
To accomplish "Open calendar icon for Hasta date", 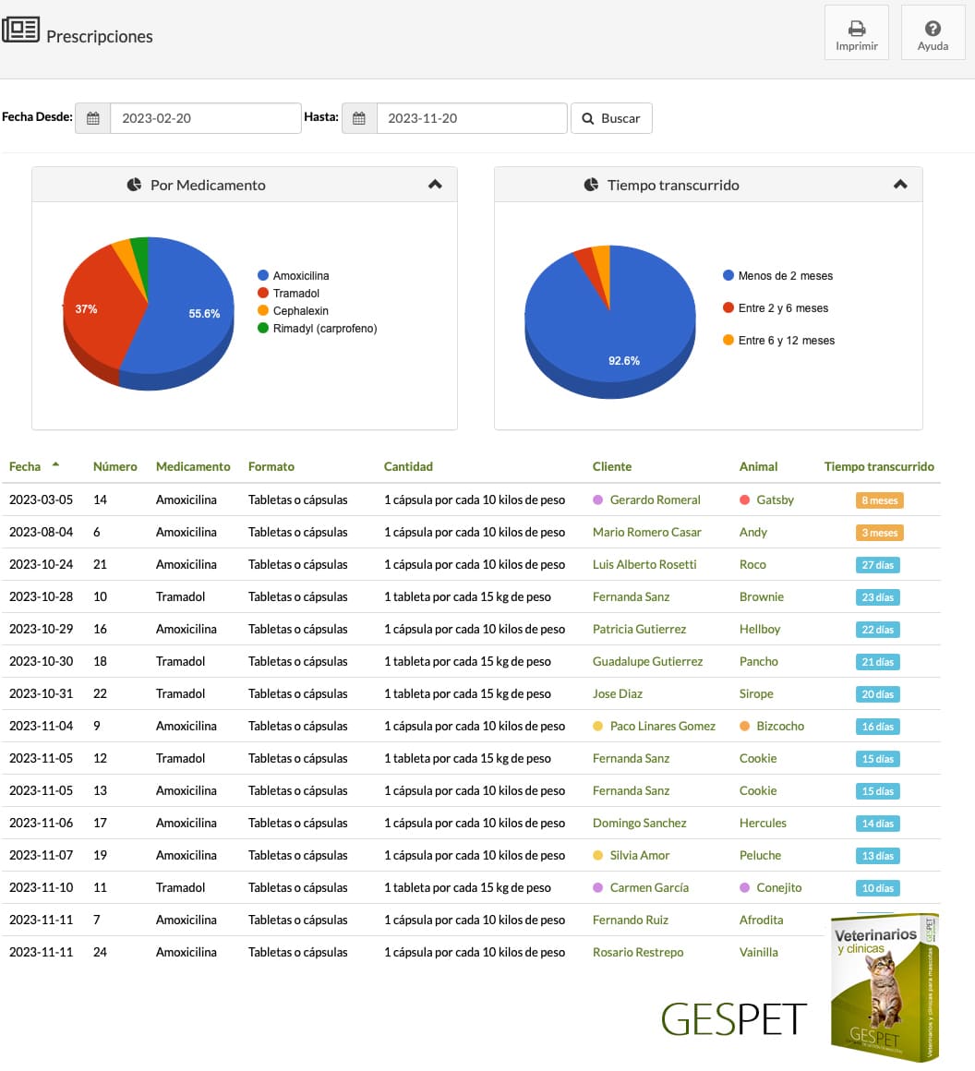I will coord(359,118).
